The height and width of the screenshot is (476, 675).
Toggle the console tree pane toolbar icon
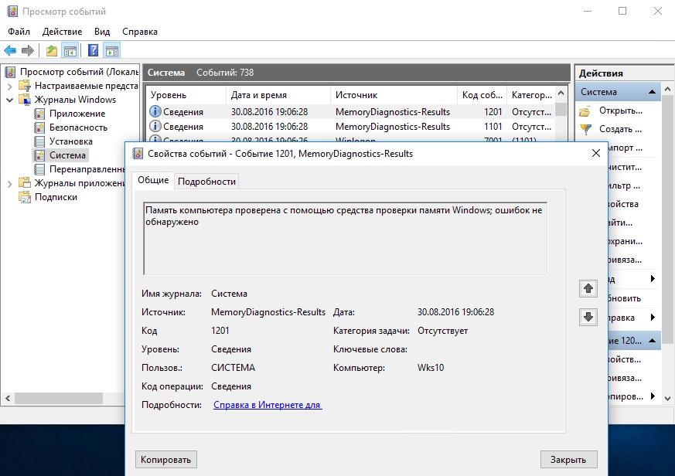click(x=70, y=51)
